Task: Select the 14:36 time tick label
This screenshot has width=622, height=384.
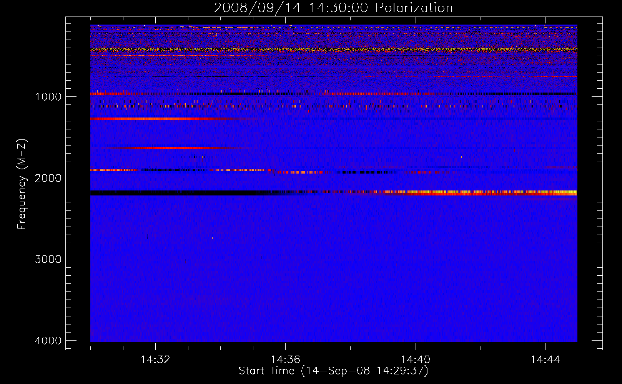Action: point(285,360)
